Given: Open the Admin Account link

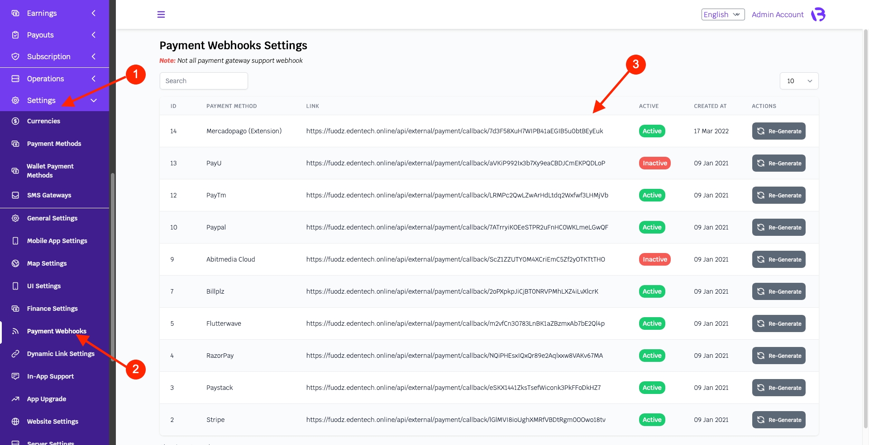Looking at the screenshot, I should (777, 14).
